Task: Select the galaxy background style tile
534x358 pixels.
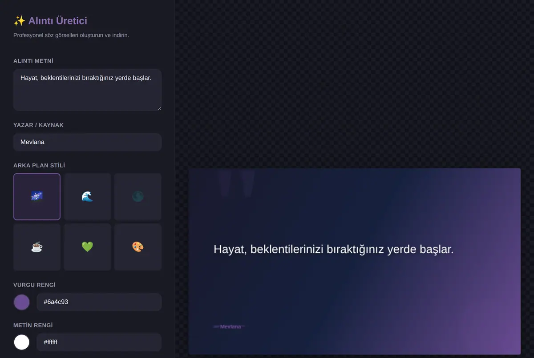Action: [37, 196]
